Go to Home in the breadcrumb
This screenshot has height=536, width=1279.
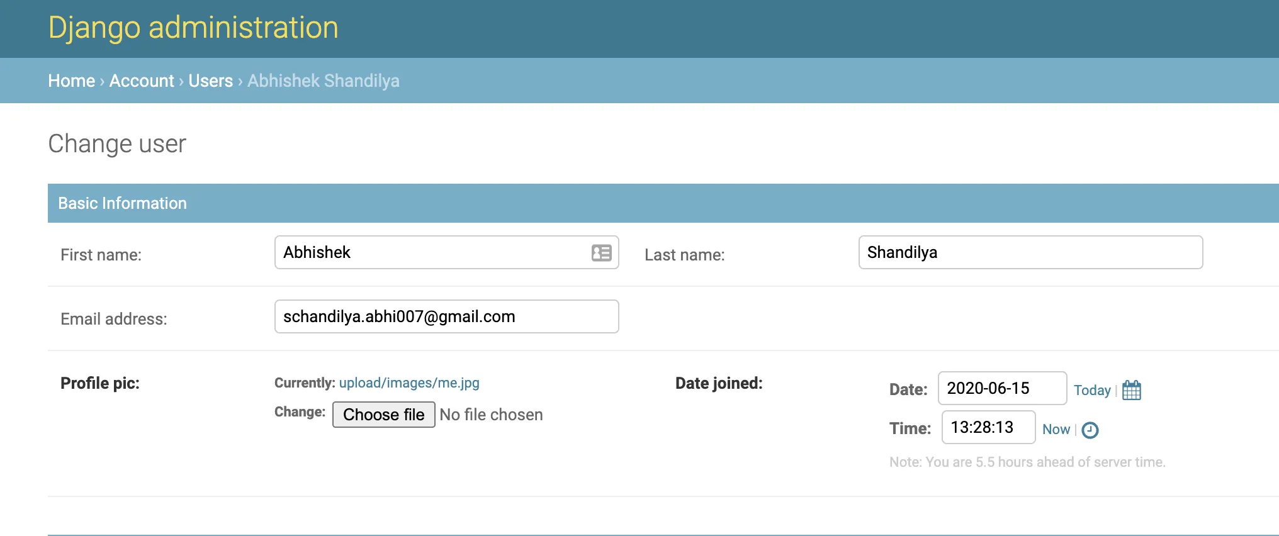72,81
